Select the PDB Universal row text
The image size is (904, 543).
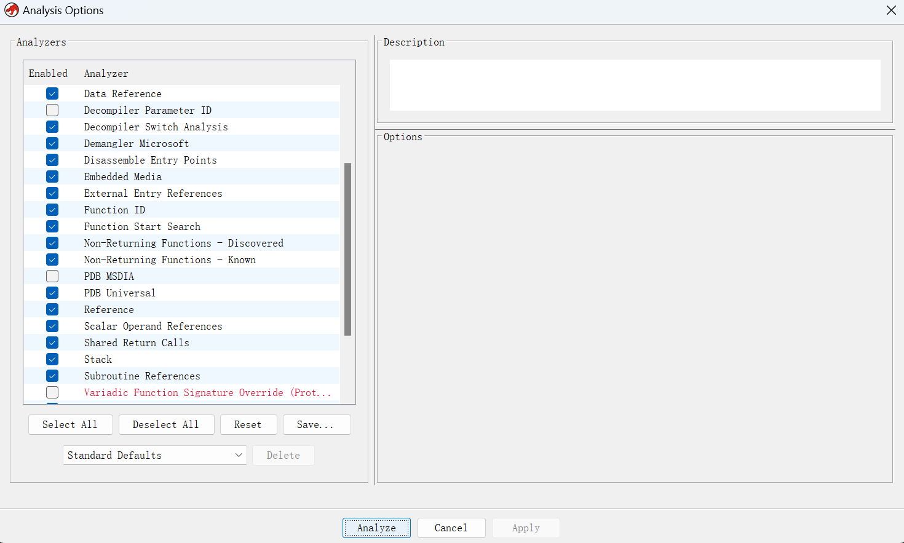(x=120, y=293)
